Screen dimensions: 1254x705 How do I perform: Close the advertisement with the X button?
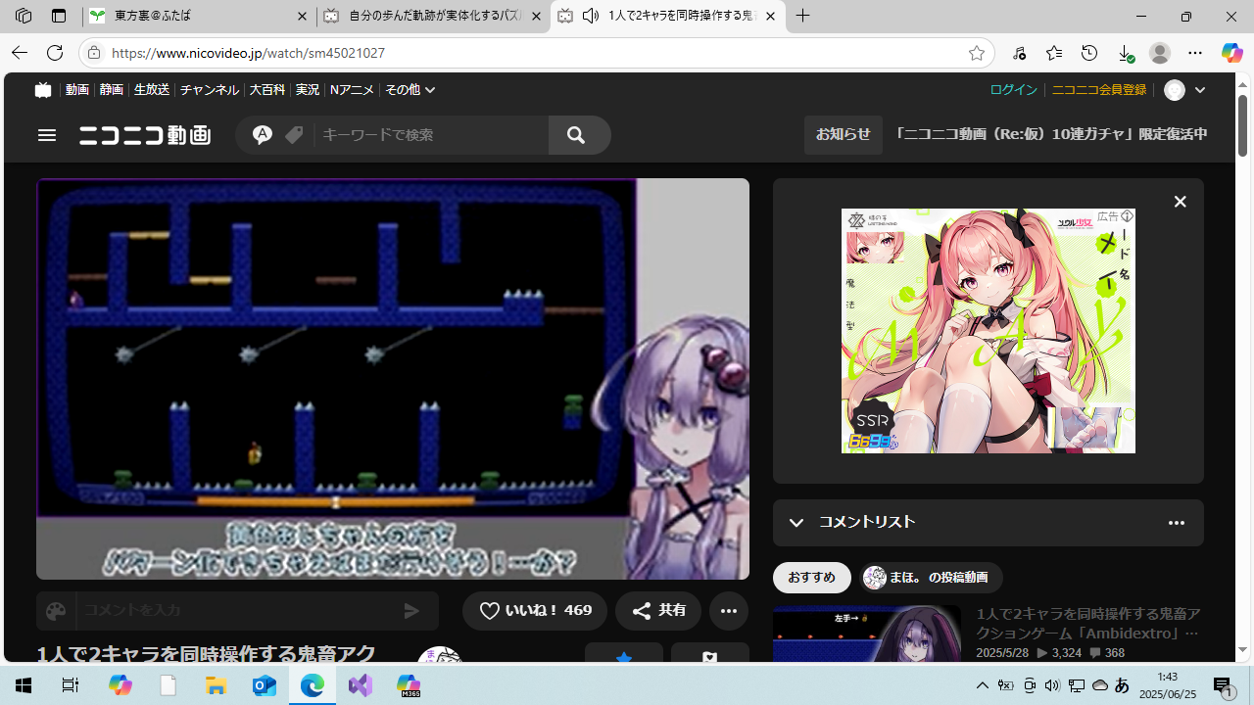coord(1180,202)
